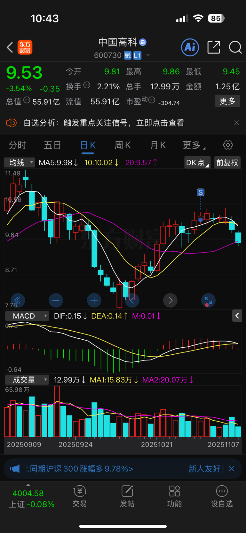The height and width of the screenshot is (533, 246).
Task: Zoom in chart with plus button
Action: 94,300
